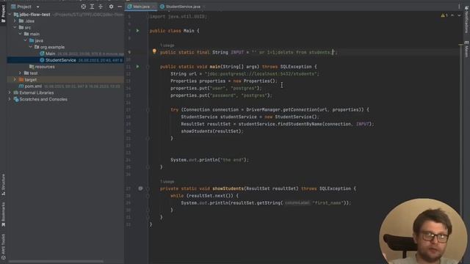Select Main class in project tree

tap(65, 54)
